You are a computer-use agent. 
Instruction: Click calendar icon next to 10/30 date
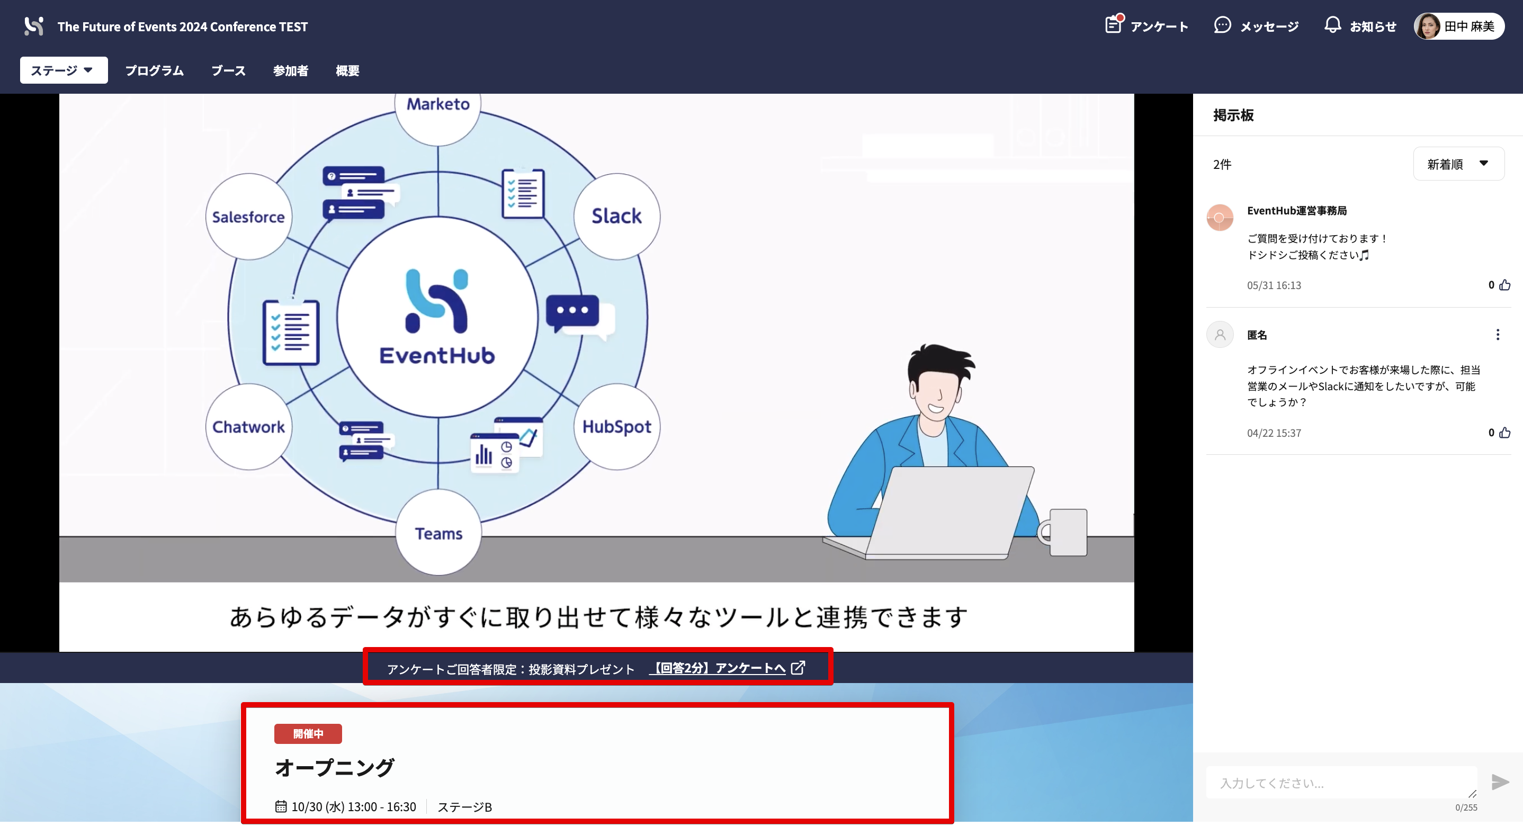click(x=281, y=806)
